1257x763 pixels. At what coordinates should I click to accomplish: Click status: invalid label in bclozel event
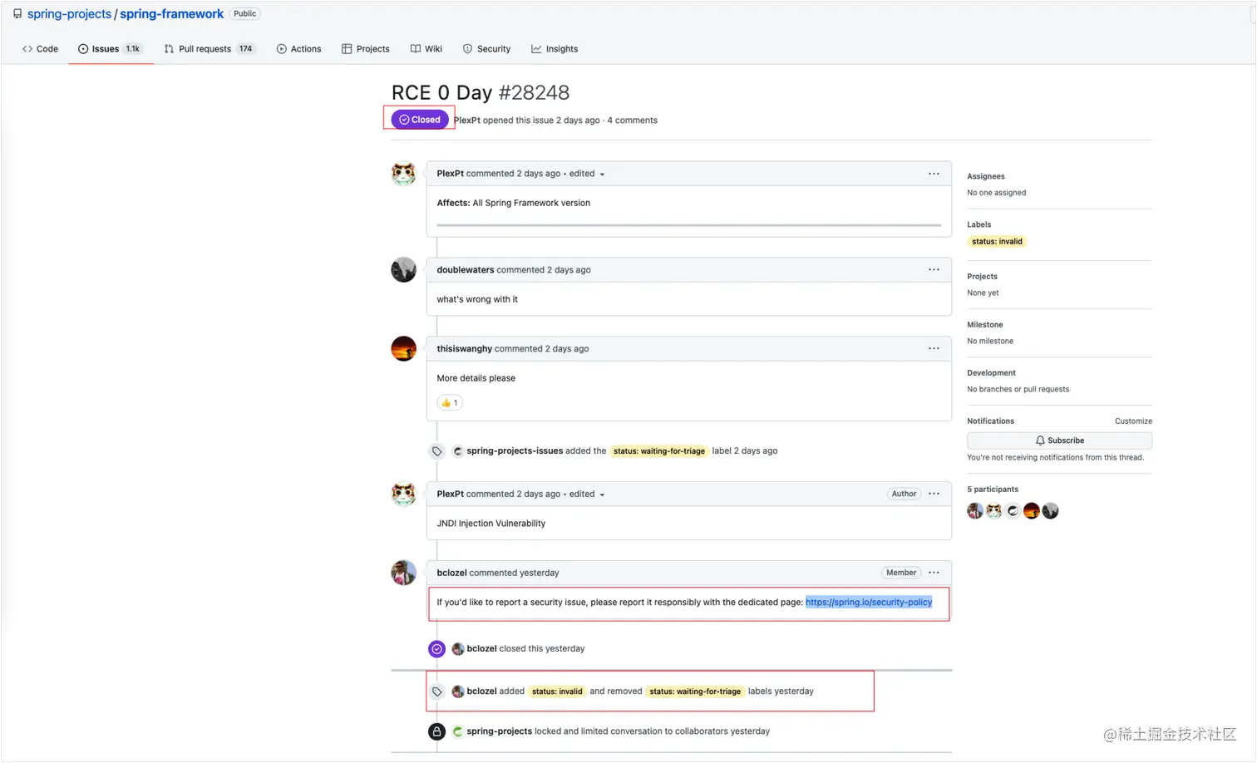(x=557, y=692)
